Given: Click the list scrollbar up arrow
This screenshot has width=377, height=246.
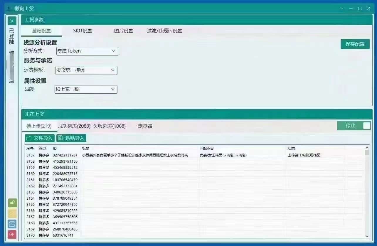Looking at the screenshot, I should click(x=367, y=148).
